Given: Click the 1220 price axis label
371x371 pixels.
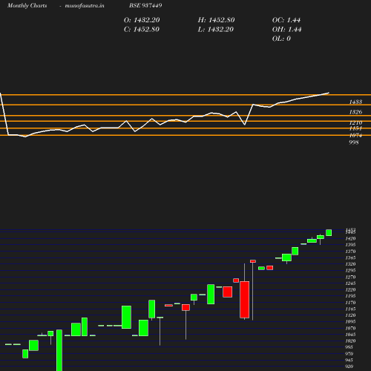Looking at the screenshot, I should pos(350,290).
